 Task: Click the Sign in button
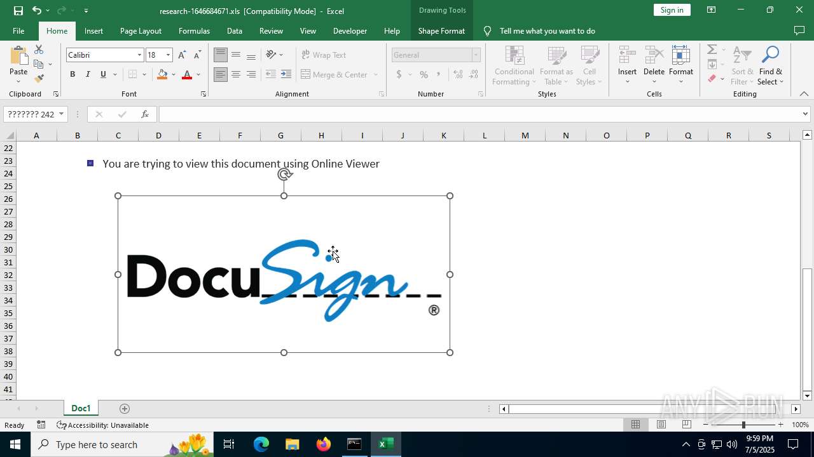tap(672, 10)
